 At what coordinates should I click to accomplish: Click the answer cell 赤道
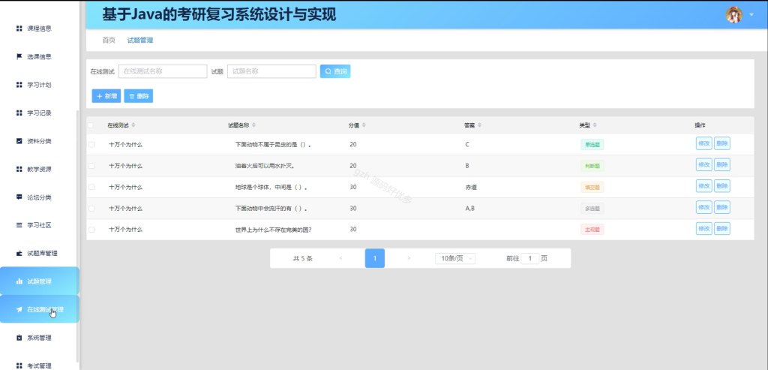point(471,187)
